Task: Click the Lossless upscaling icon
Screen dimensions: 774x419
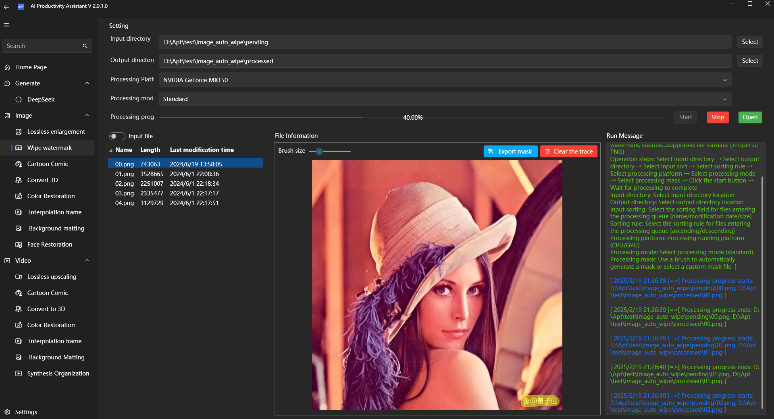Action: click(x=19, y=277)
